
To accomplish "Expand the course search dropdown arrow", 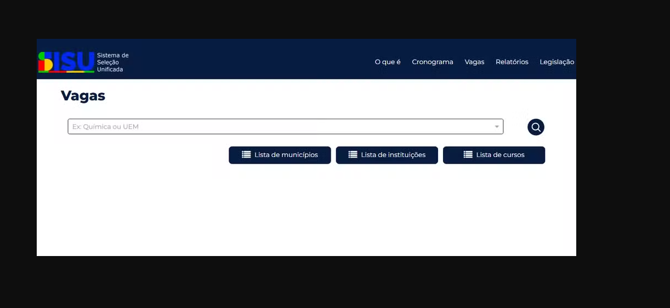I will click(497, 127).
